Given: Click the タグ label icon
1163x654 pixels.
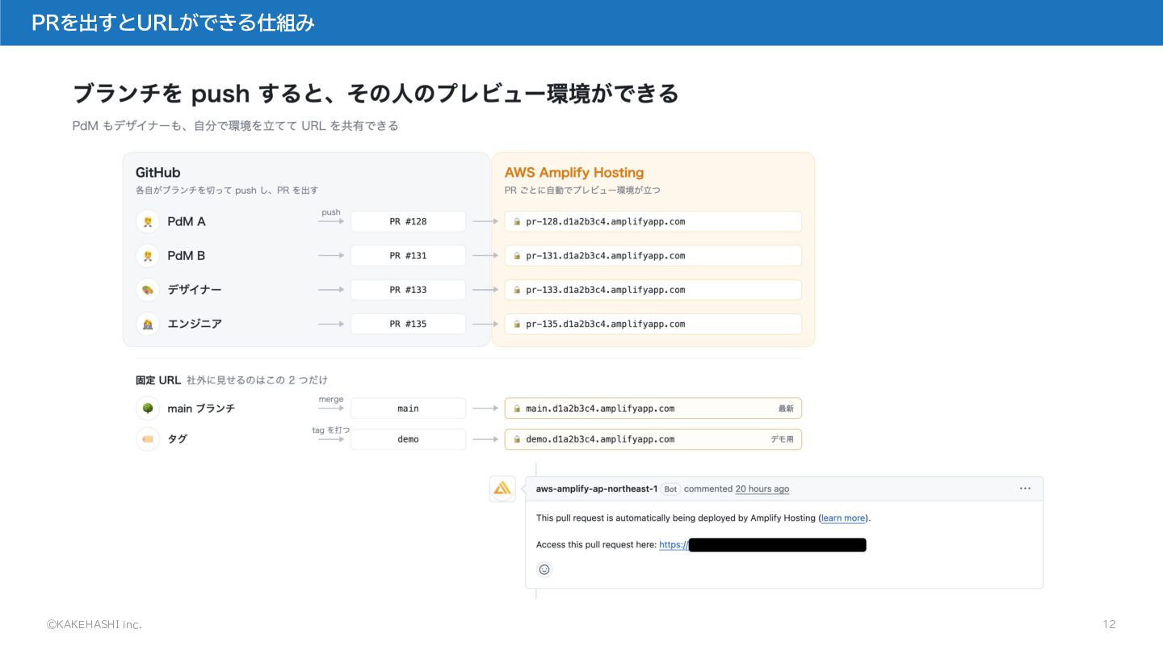Looking at the screenshot, I should point(148,439).
